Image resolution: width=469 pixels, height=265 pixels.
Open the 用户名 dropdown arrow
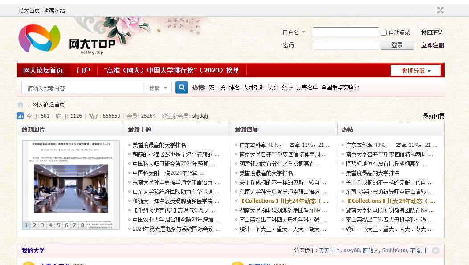304,32
